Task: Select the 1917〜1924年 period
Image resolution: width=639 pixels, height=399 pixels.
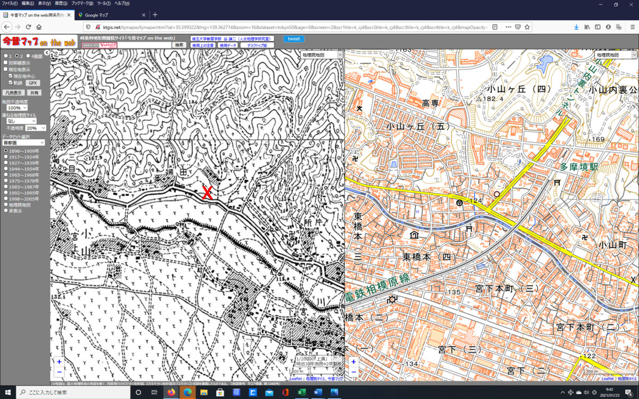Action: (x=6, y=157)
